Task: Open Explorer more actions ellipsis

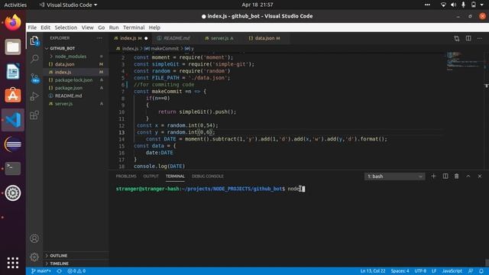Action: pos(99,38)
